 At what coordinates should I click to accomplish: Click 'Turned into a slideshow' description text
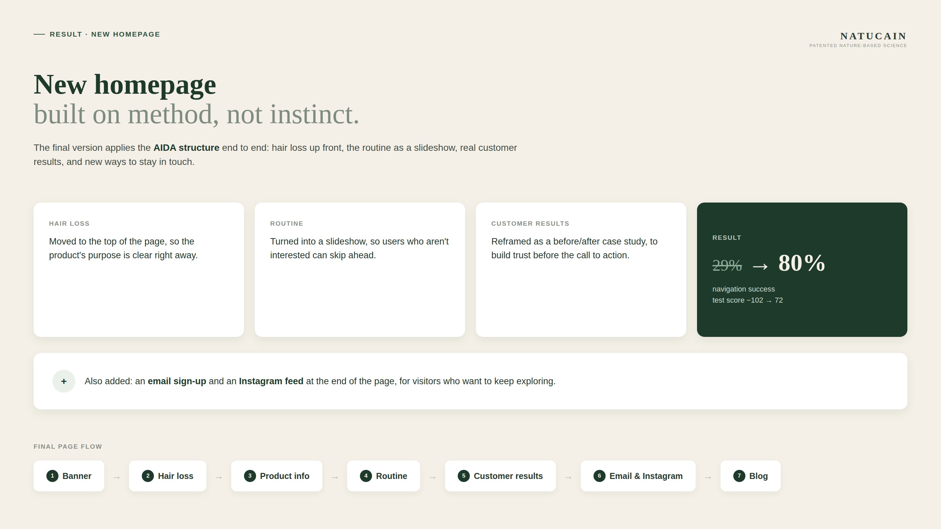point(360,248)
